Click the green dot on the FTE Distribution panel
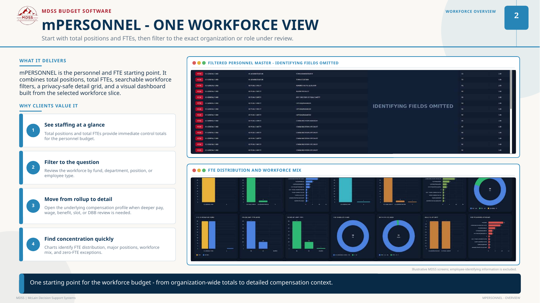540x303 pixels. (x=204, y=170)
